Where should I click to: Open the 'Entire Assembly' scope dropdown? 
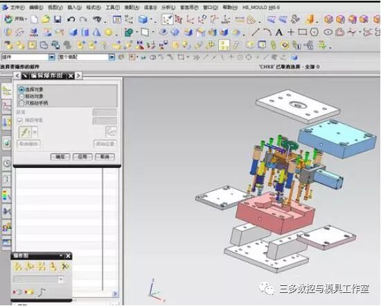click(x=112, y=57)
